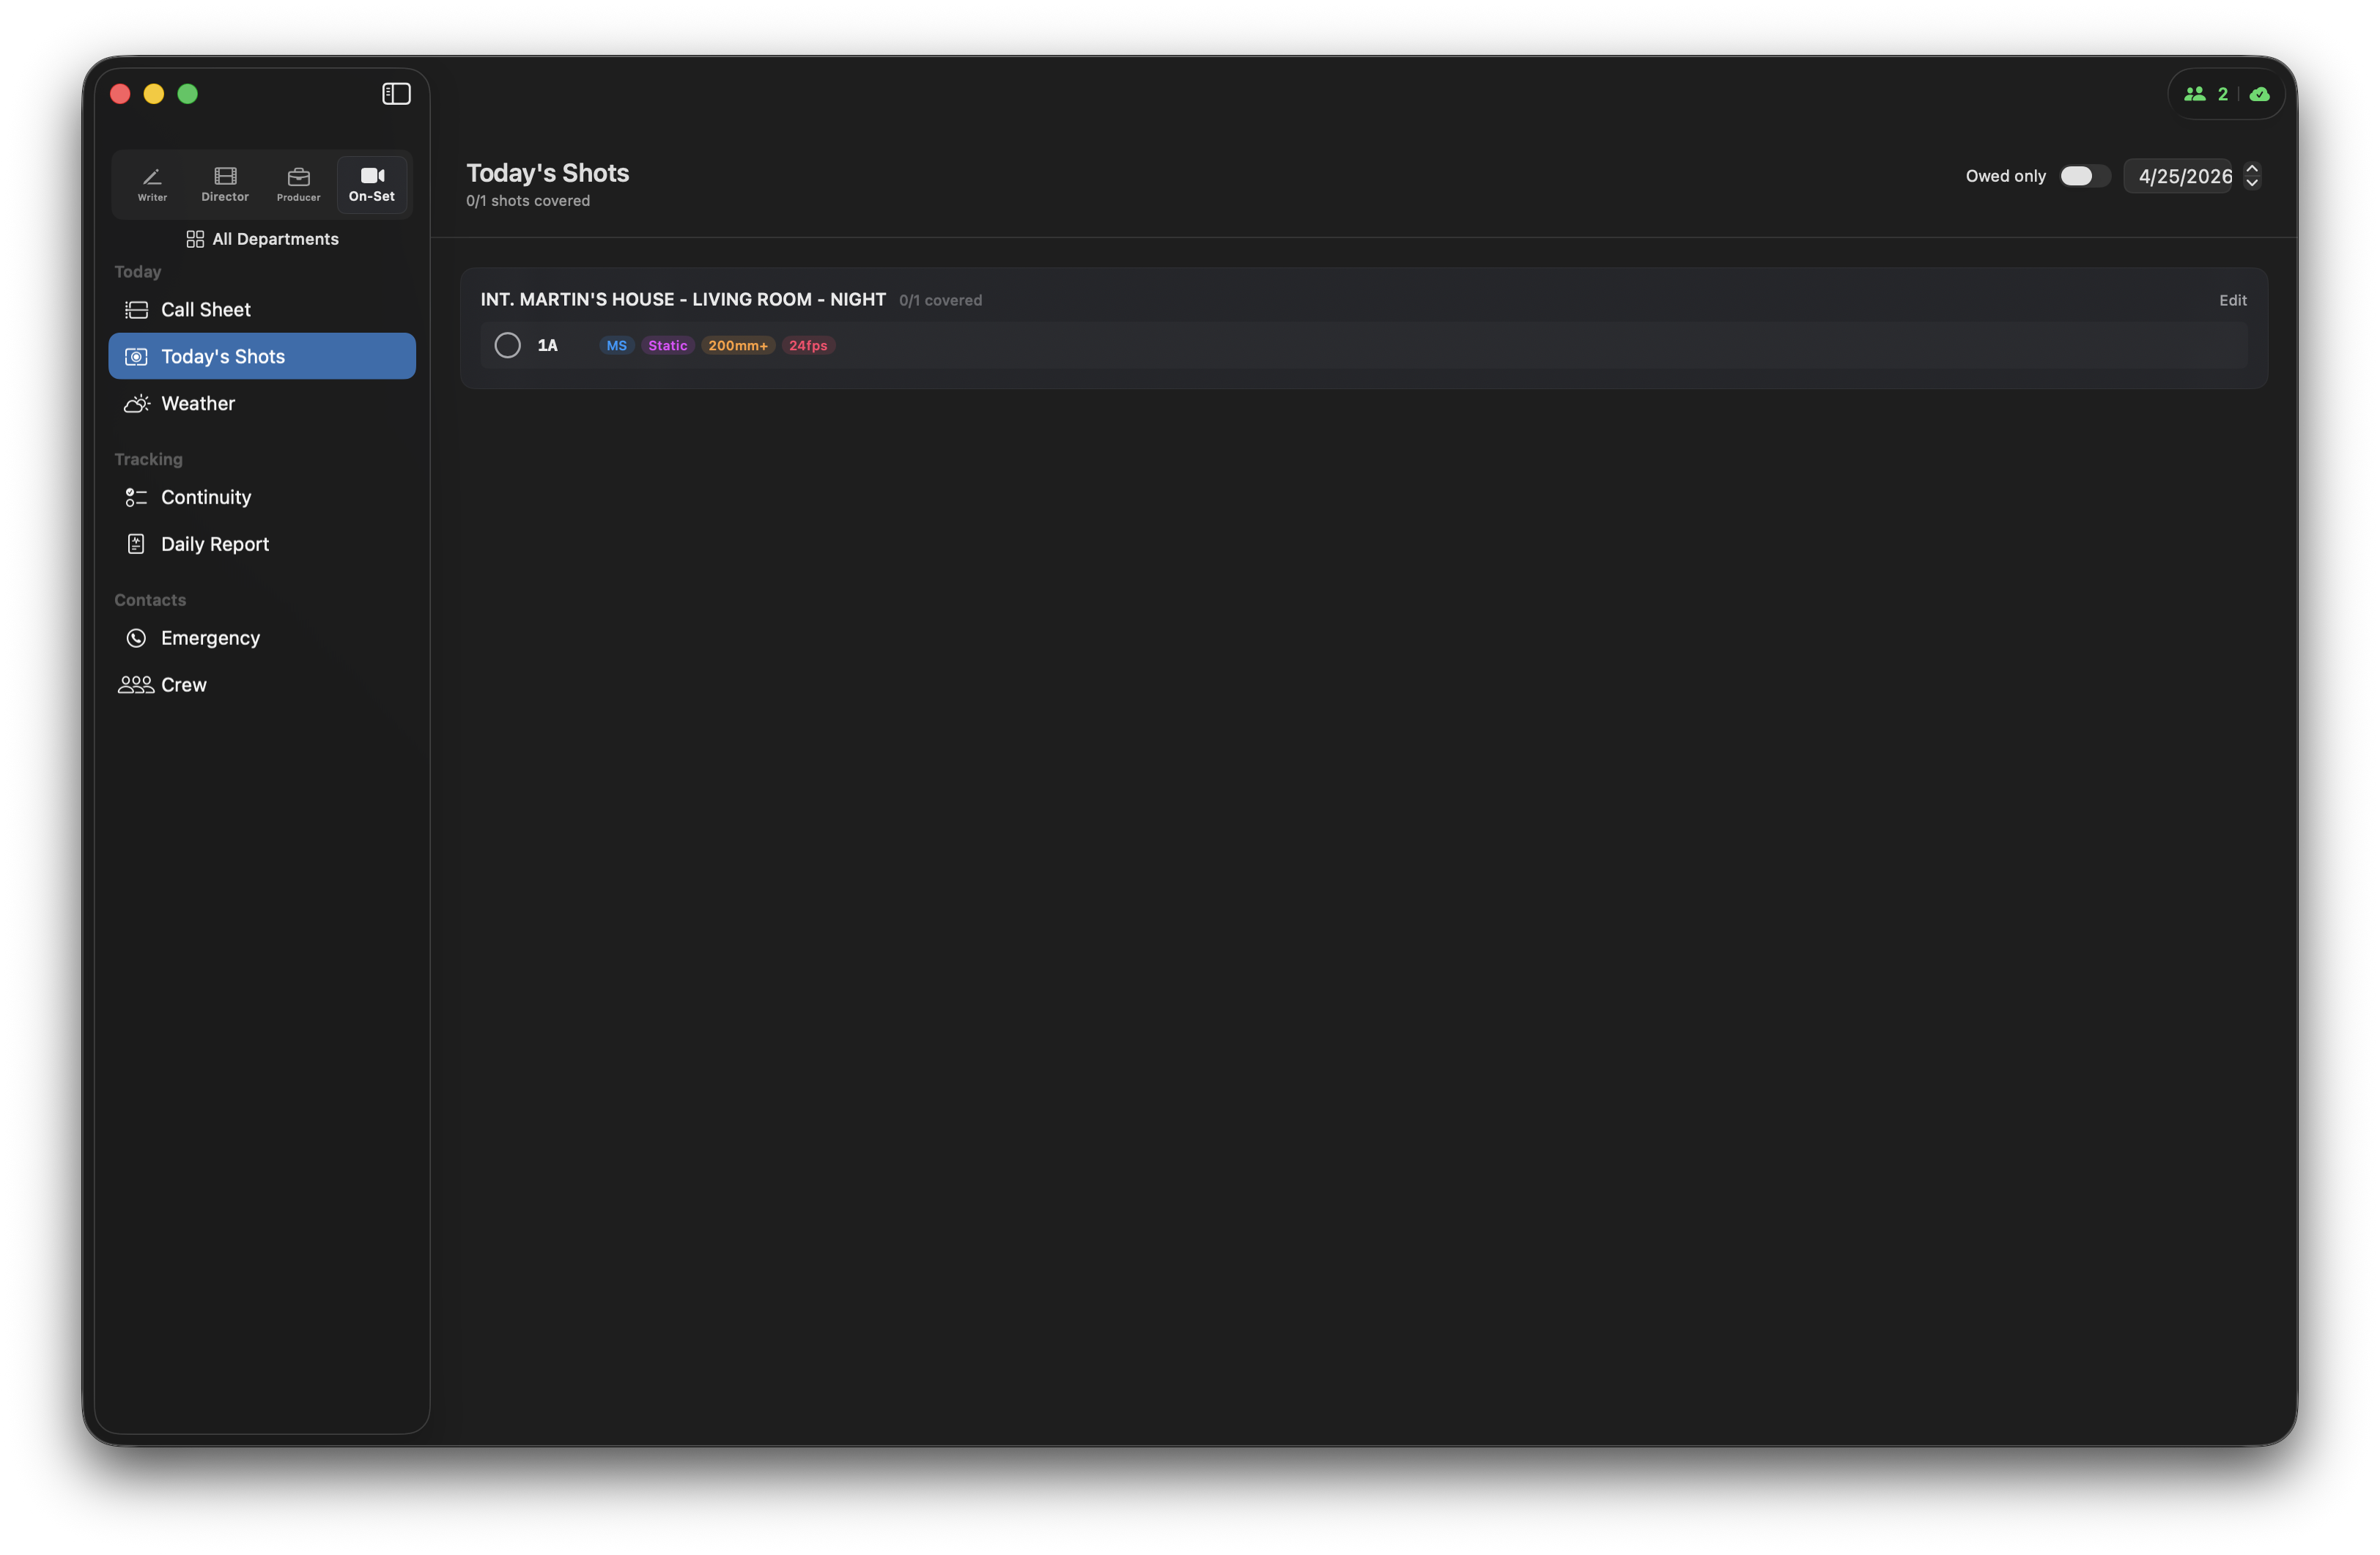
Task: Click the 200mm+ lens tag
Action: [737, 346]
